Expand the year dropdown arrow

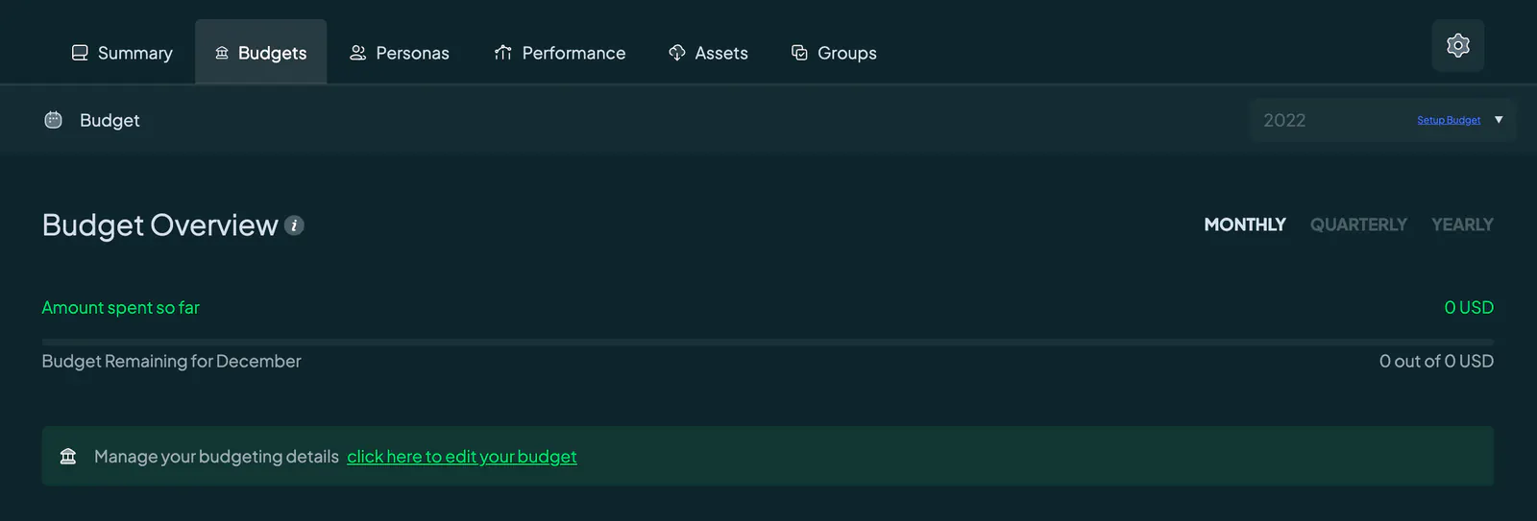(1499, 120)
